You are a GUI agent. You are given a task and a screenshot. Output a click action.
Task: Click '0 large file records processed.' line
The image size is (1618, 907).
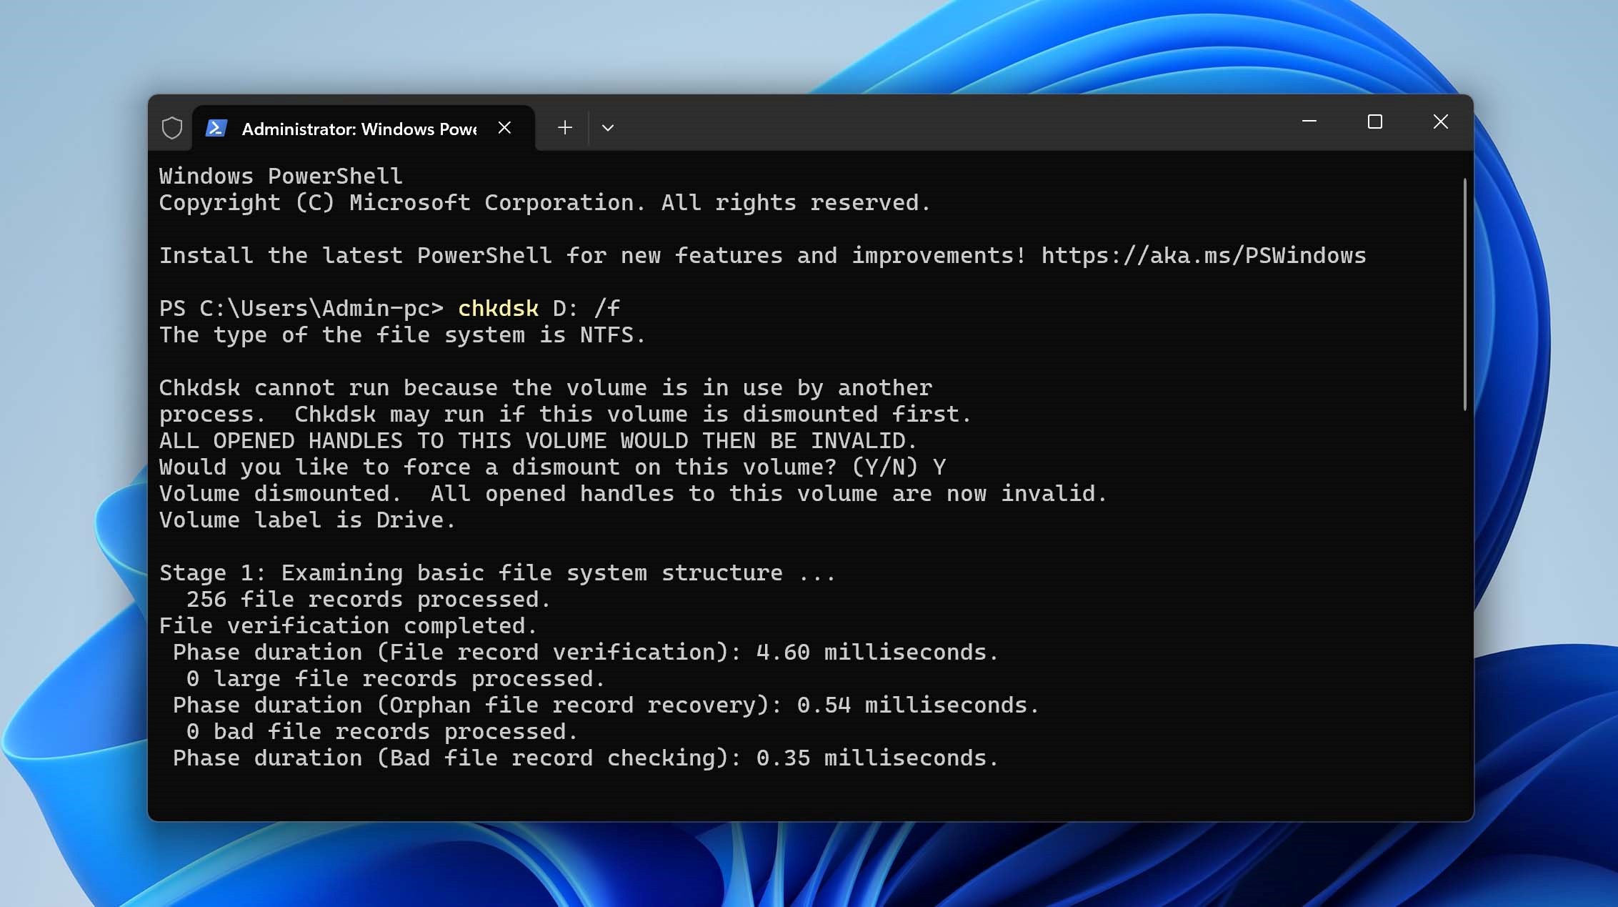click(x=396, y=678)
